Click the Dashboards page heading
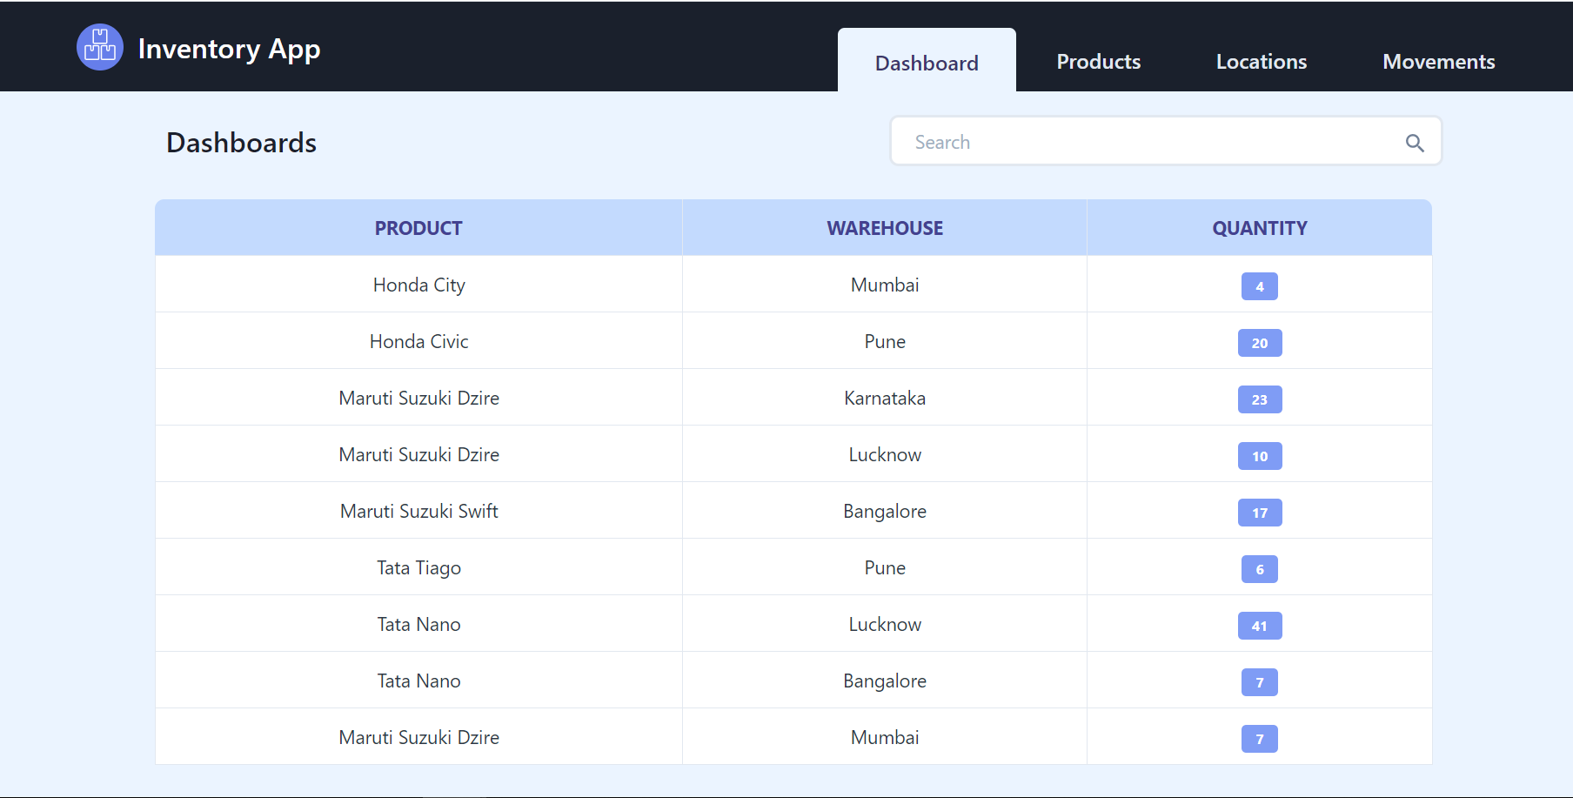The height and width of the screenshot is (798, 1573). point(241,143)
